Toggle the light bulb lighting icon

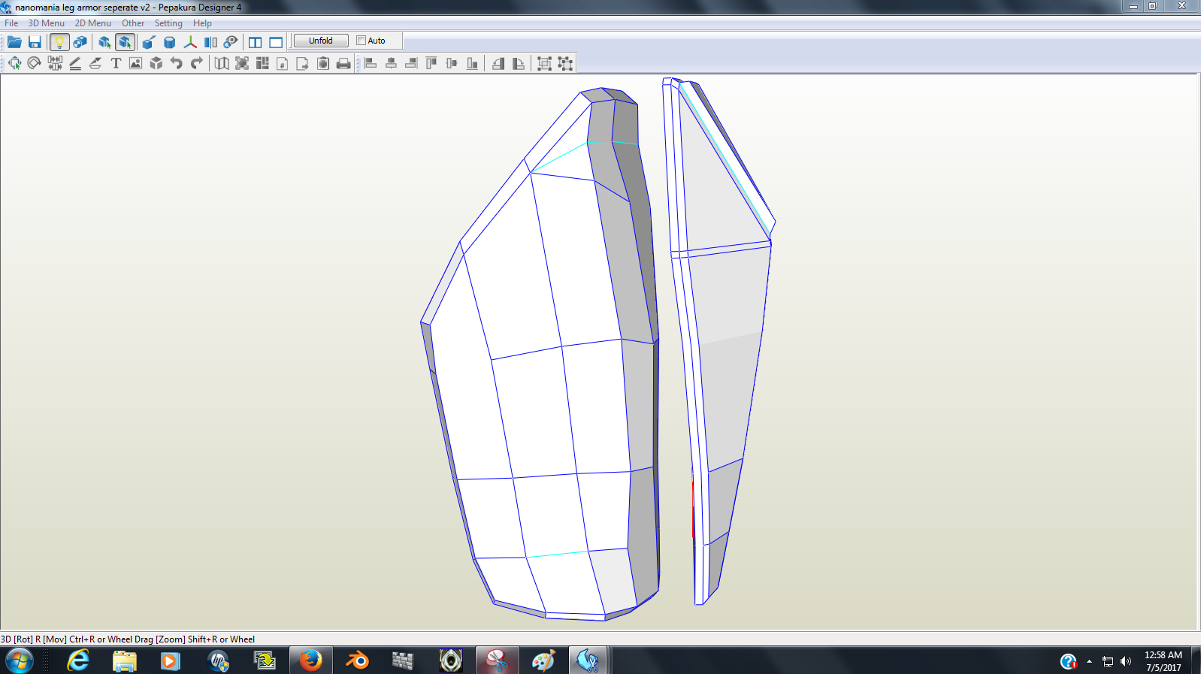point(59,42)
